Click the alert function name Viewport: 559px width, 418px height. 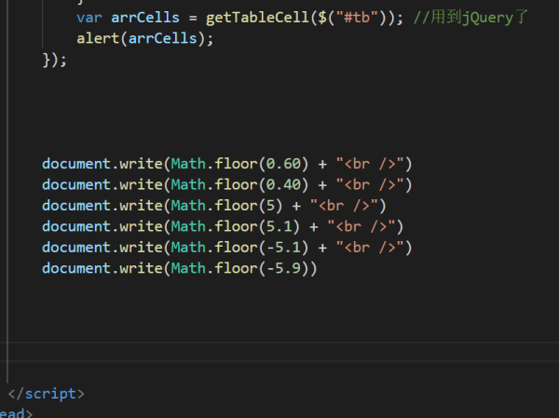point(97,39)
